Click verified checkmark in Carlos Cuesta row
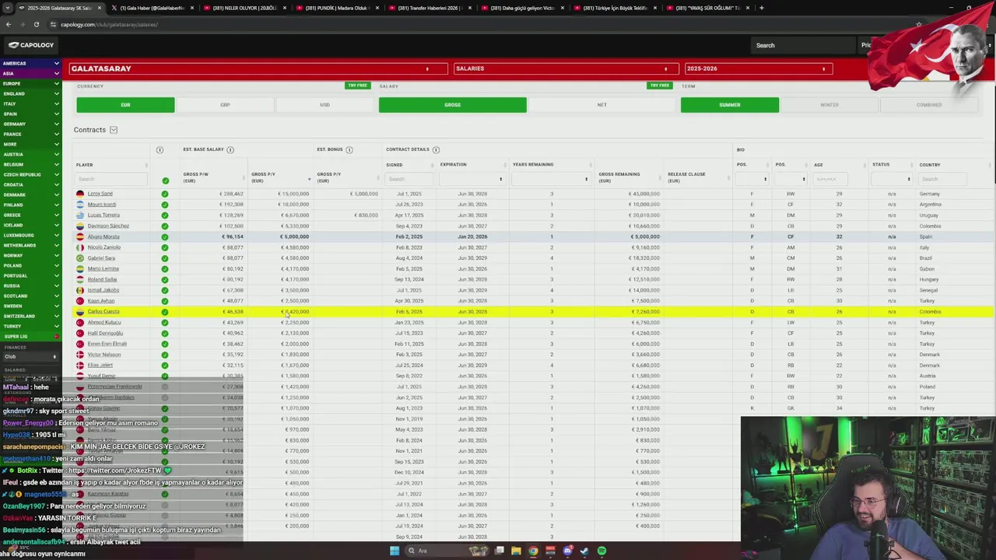The image size is (996, 560). pos(165,312)
